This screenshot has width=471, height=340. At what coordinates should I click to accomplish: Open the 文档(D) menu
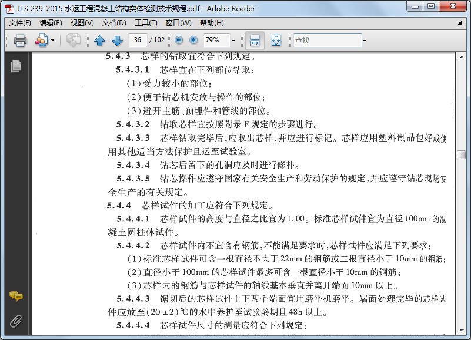114,23
